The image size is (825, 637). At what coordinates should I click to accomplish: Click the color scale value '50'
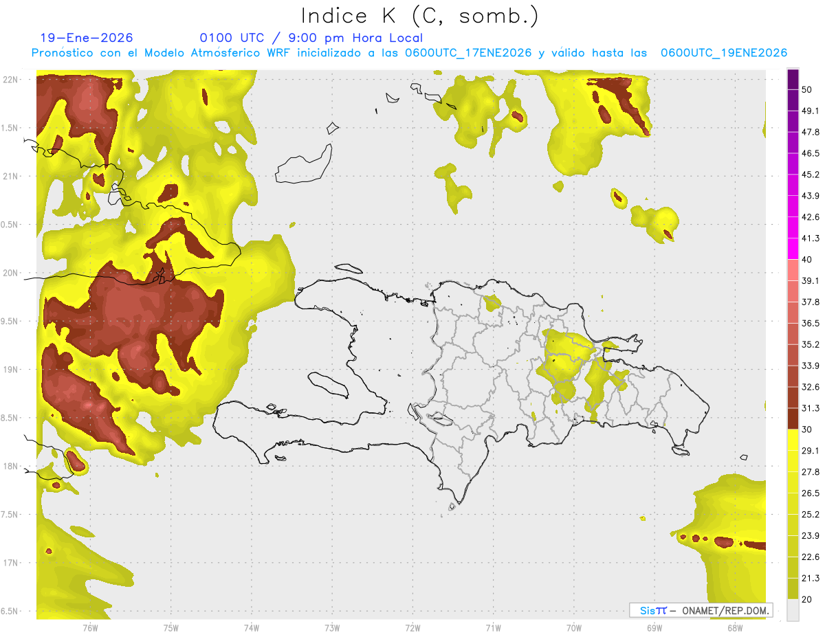coord(807,89)
